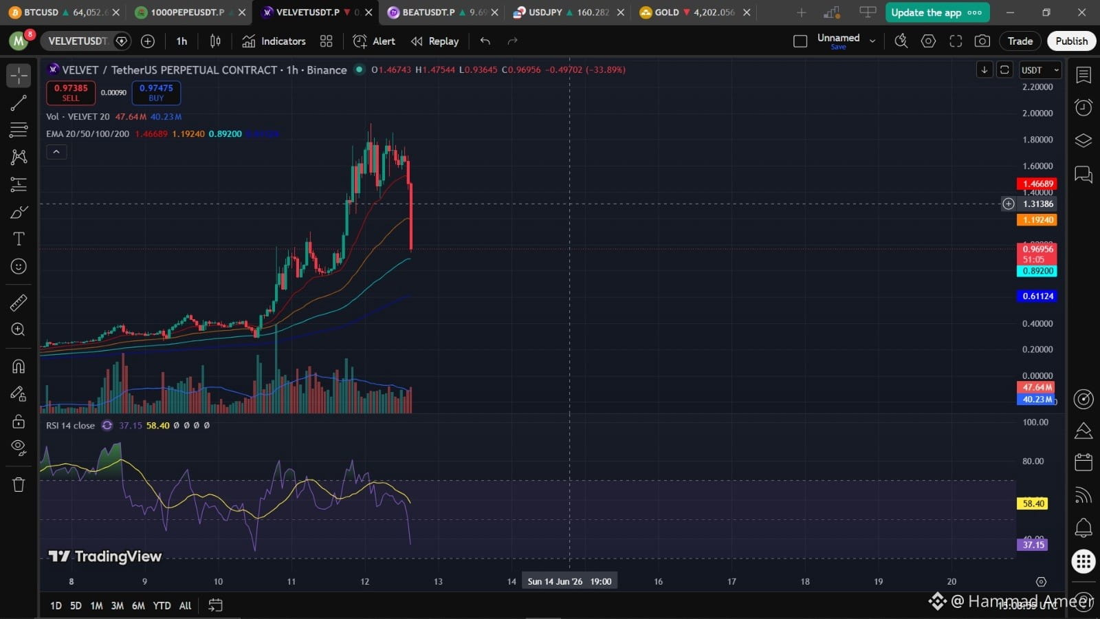Open the alerts clock panel

pyautogui.click(x=1083, y=107)
